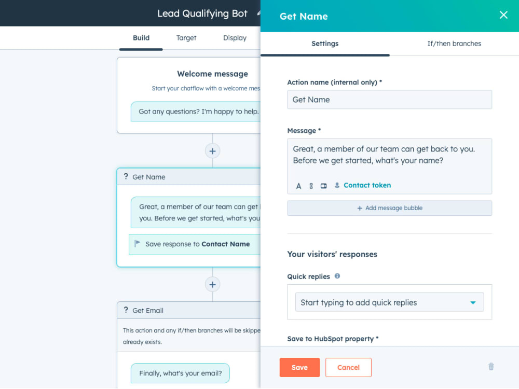Click the plus icon below Welcome message
Viewport: 519px width, 389px height.
click(212, 151)
